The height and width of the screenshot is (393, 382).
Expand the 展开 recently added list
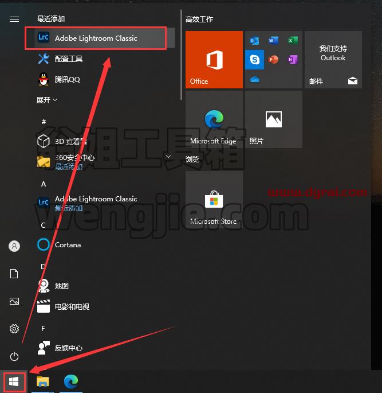click(47, 100)
